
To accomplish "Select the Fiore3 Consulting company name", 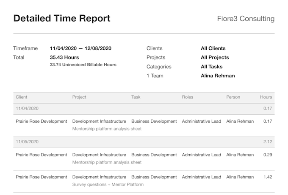I will click(x=246, y=19).
